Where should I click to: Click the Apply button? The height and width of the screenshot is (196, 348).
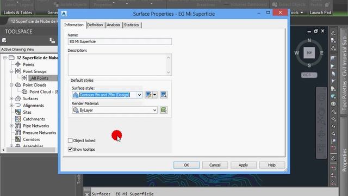coord(243,165)
